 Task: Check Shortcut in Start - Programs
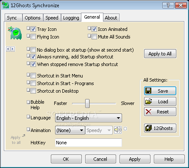33,83
